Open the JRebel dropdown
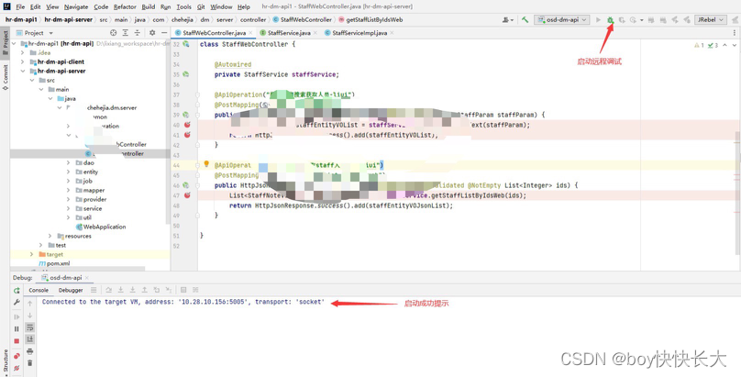The height and width of the screenshot is (377, 741). [711, 20]
